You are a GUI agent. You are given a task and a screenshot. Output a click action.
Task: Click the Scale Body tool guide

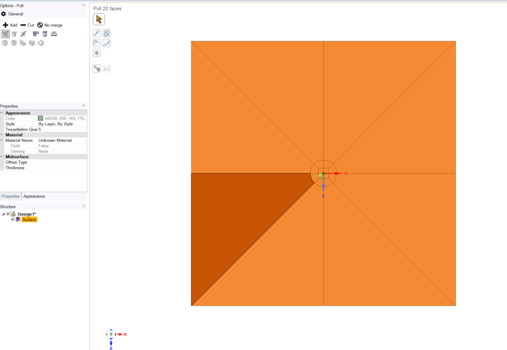click(x=97, y=53)
